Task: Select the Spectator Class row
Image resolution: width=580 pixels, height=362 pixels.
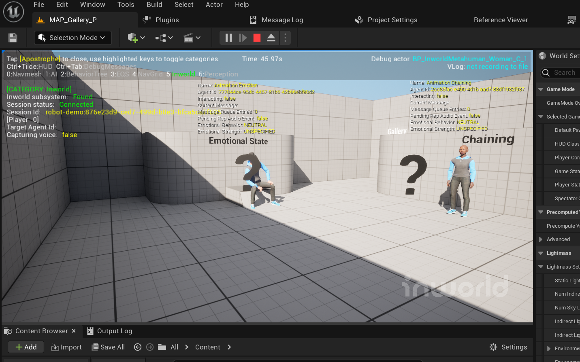Action: pyautogui.click(x=561, y=198)
